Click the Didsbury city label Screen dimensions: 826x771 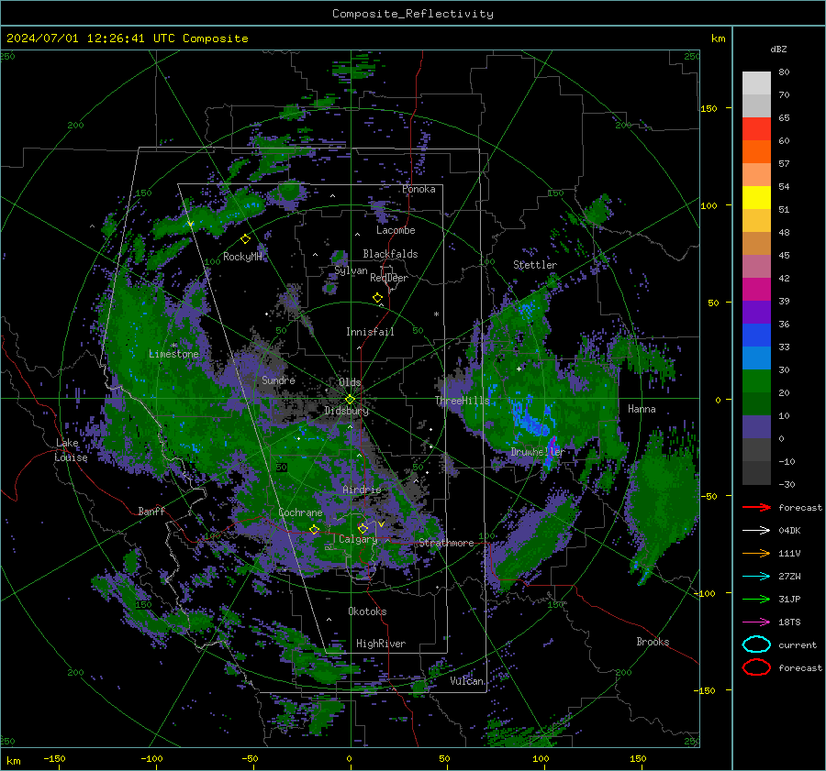tap(346, 411)
